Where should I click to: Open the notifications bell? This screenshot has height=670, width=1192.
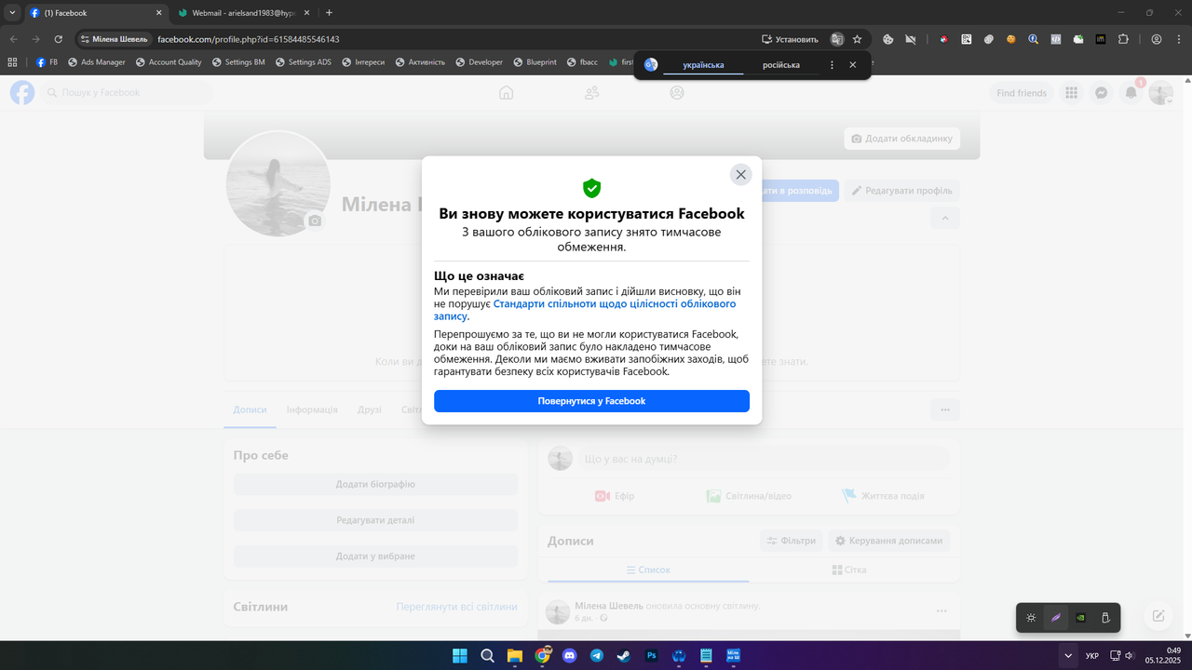click(x=1131, y=93)
